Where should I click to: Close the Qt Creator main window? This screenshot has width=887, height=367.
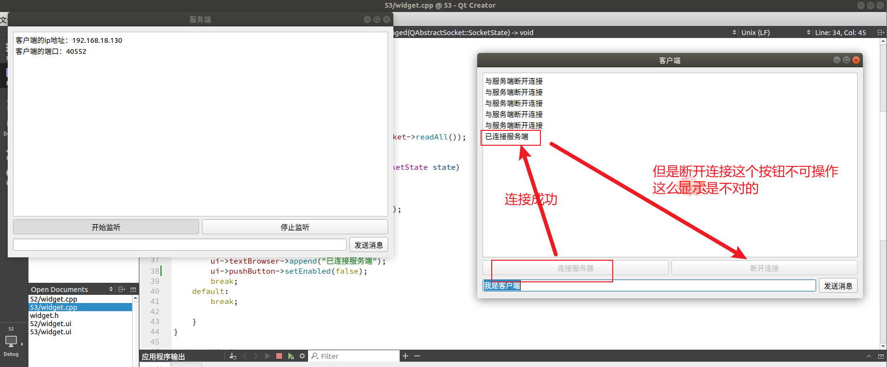point(880,5)
